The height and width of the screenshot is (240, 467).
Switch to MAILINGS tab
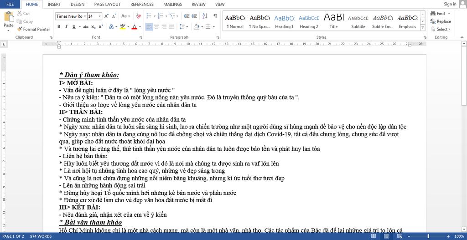pyautogui.click(x=172, y=4)
